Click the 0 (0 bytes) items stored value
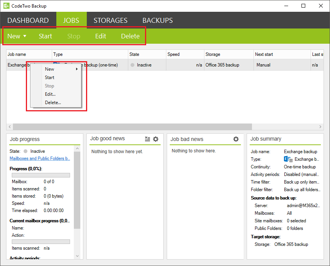330x266 pixels. pyautogui.click(x=53, y=196)
